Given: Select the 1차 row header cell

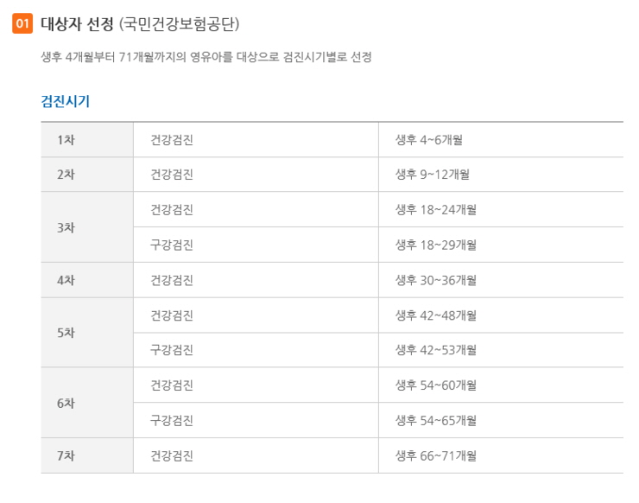Looking at the screenshot, I should (66, 140).
